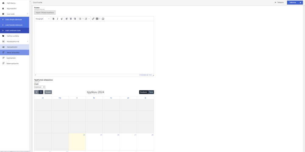Toggle bold formatting in the editor toolbar
305x152 pixels.
(x=53, y=19)
